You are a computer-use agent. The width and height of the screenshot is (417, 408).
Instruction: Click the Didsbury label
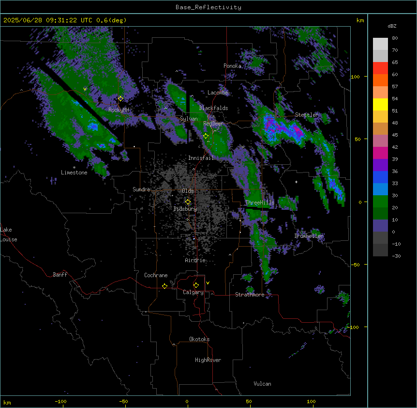click(x=185, y=209)
